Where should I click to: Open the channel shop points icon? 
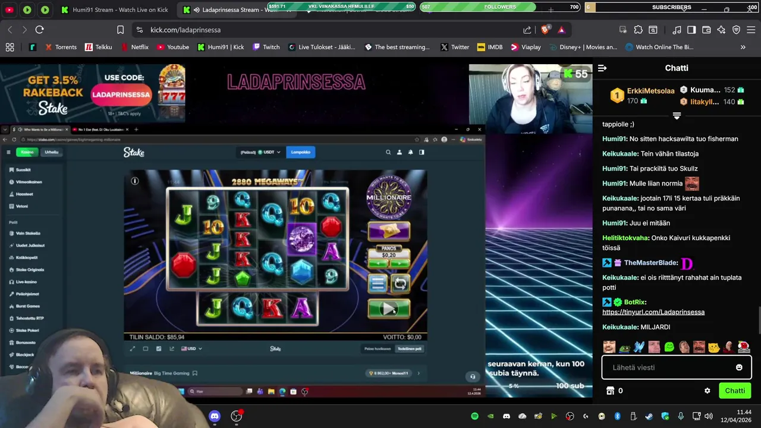pos(610,391)
